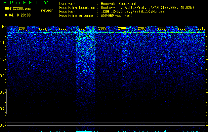208x132 pixels.
Task: Click the 2302 time marker
Action: (x=43, y=28)
